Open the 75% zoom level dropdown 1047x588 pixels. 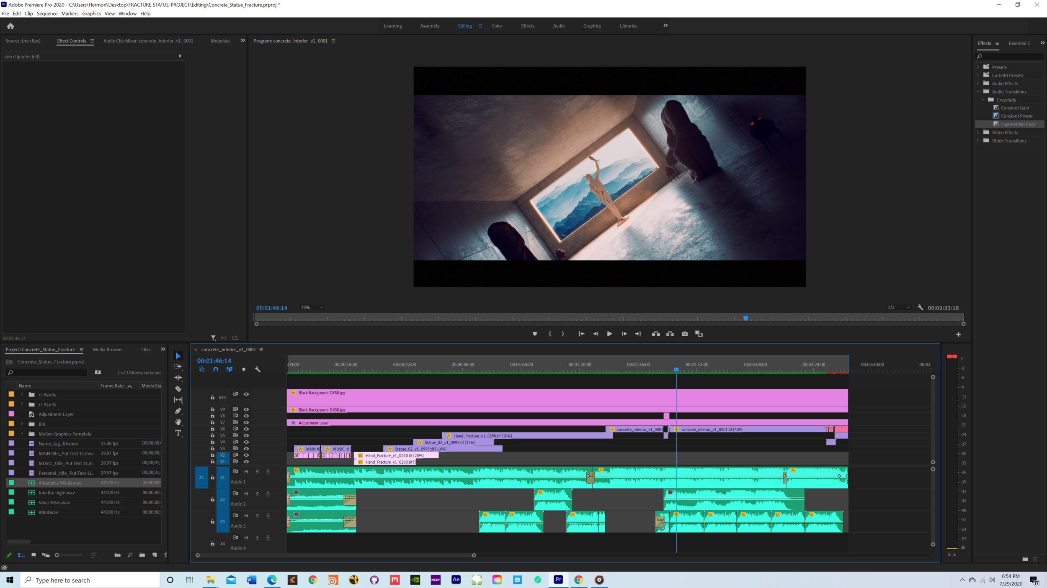click(312, 307)
